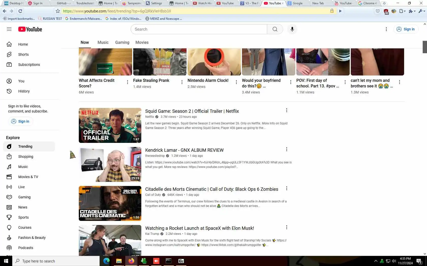Open Kendrick Lamar - GNX ALBUM REVIEW title
Screen dimensions: 427x266
184,150
